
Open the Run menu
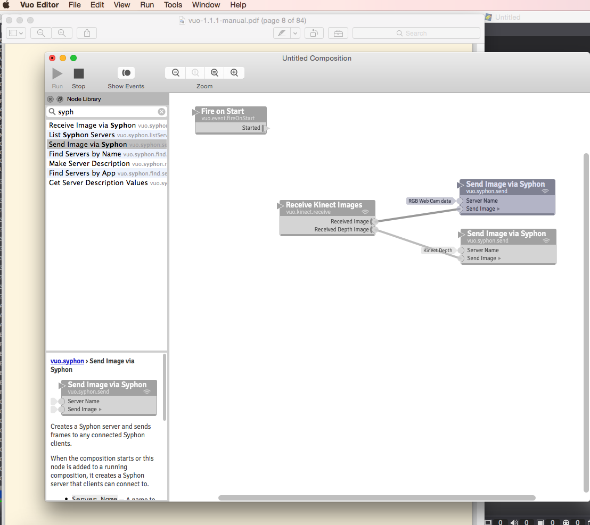147,5
